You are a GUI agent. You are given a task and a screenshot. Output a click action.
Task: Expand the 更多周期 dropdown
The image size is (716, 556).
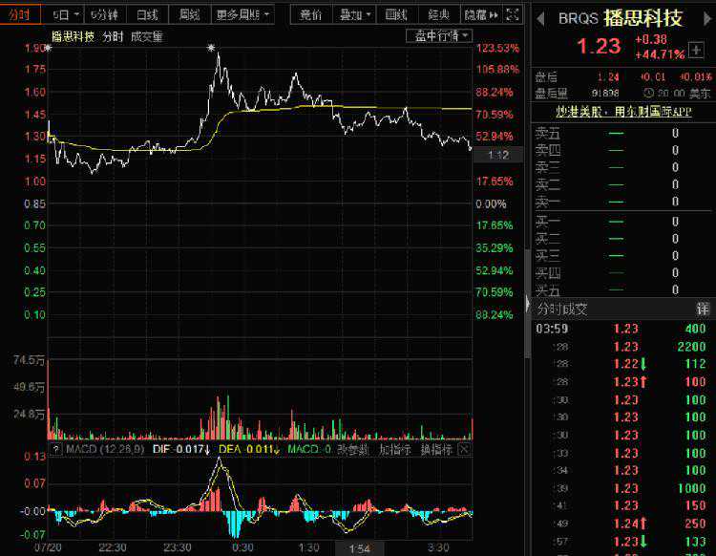click(242, 15)
